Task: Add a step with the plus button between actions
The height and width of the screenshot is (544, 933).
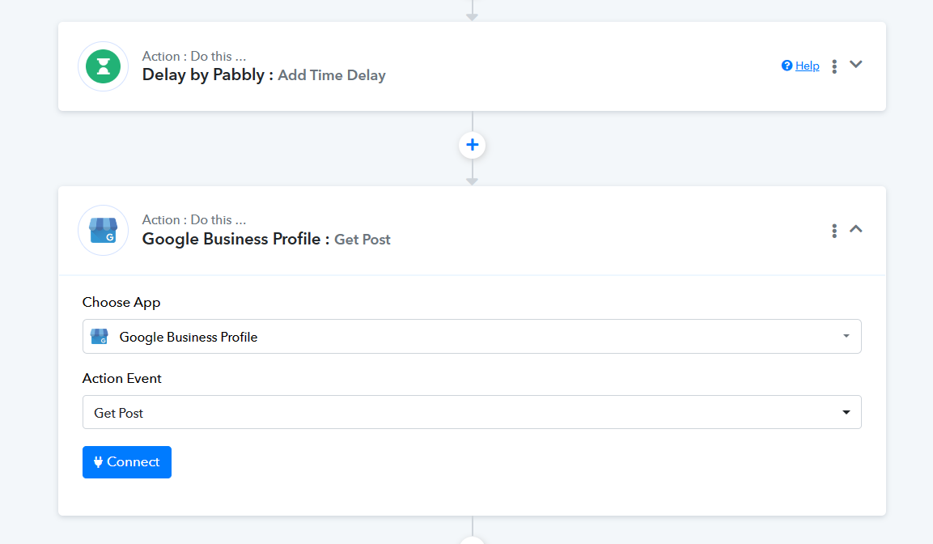Action: (x=473, y=145)
